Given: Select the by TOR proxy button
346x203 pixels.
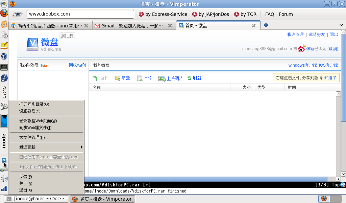Looking at the screenshot, I should tap(245, 14).
